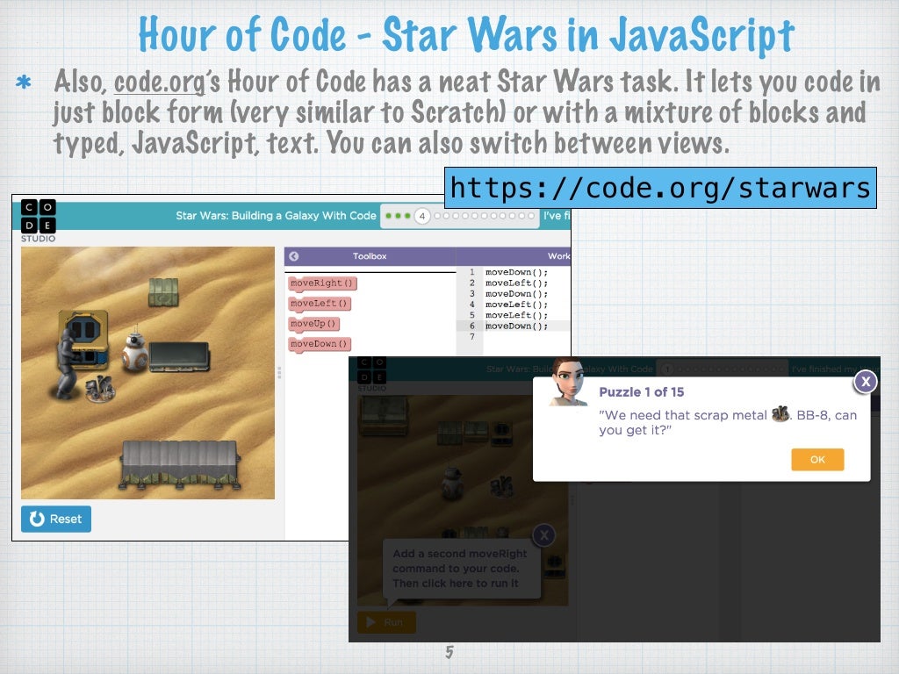Click empty code line number 7
Screen dimensions: 899x674
click(471, 336)
